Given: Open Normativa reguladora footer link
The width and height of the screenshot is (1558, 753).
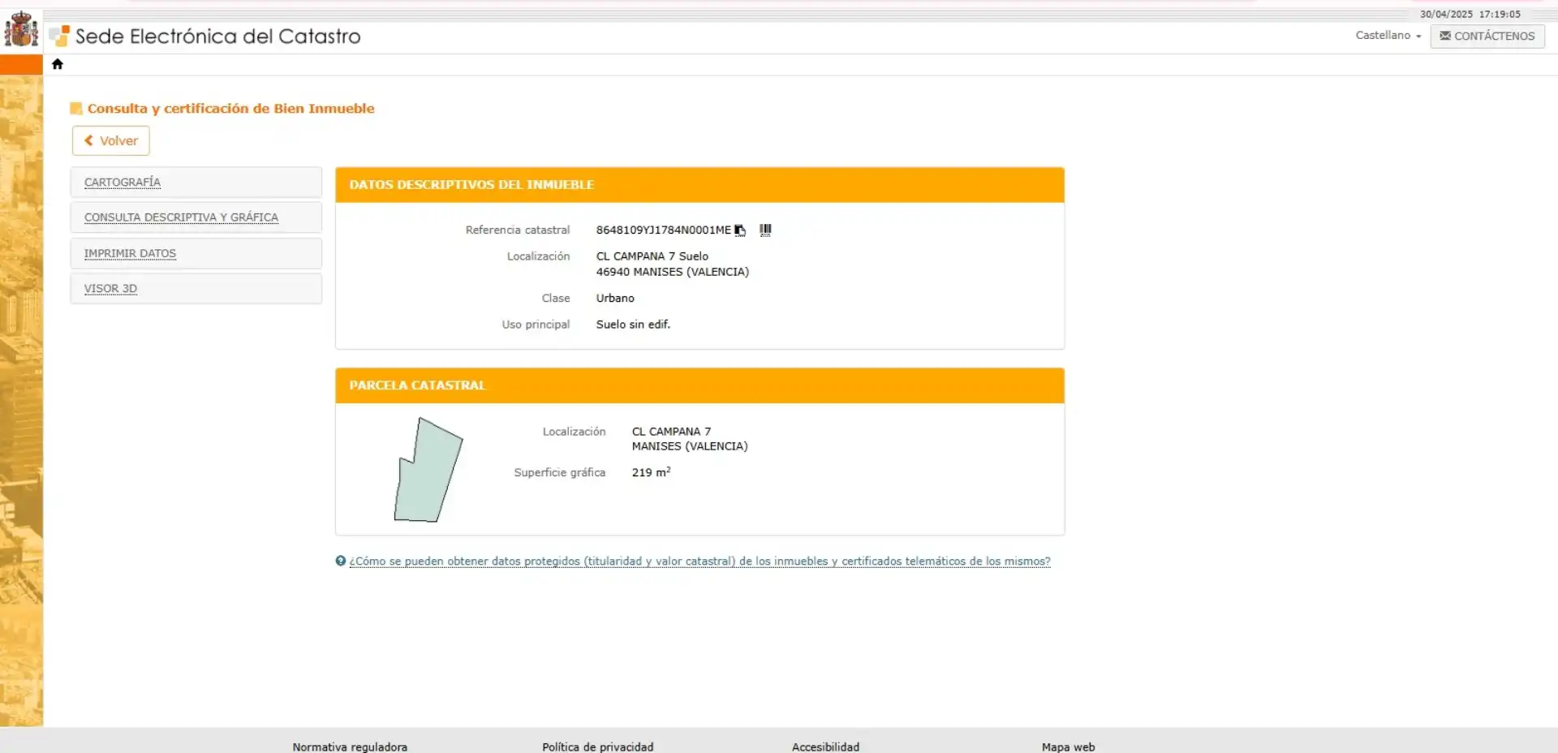Looking at the screenshot, I should pos(350,747).
